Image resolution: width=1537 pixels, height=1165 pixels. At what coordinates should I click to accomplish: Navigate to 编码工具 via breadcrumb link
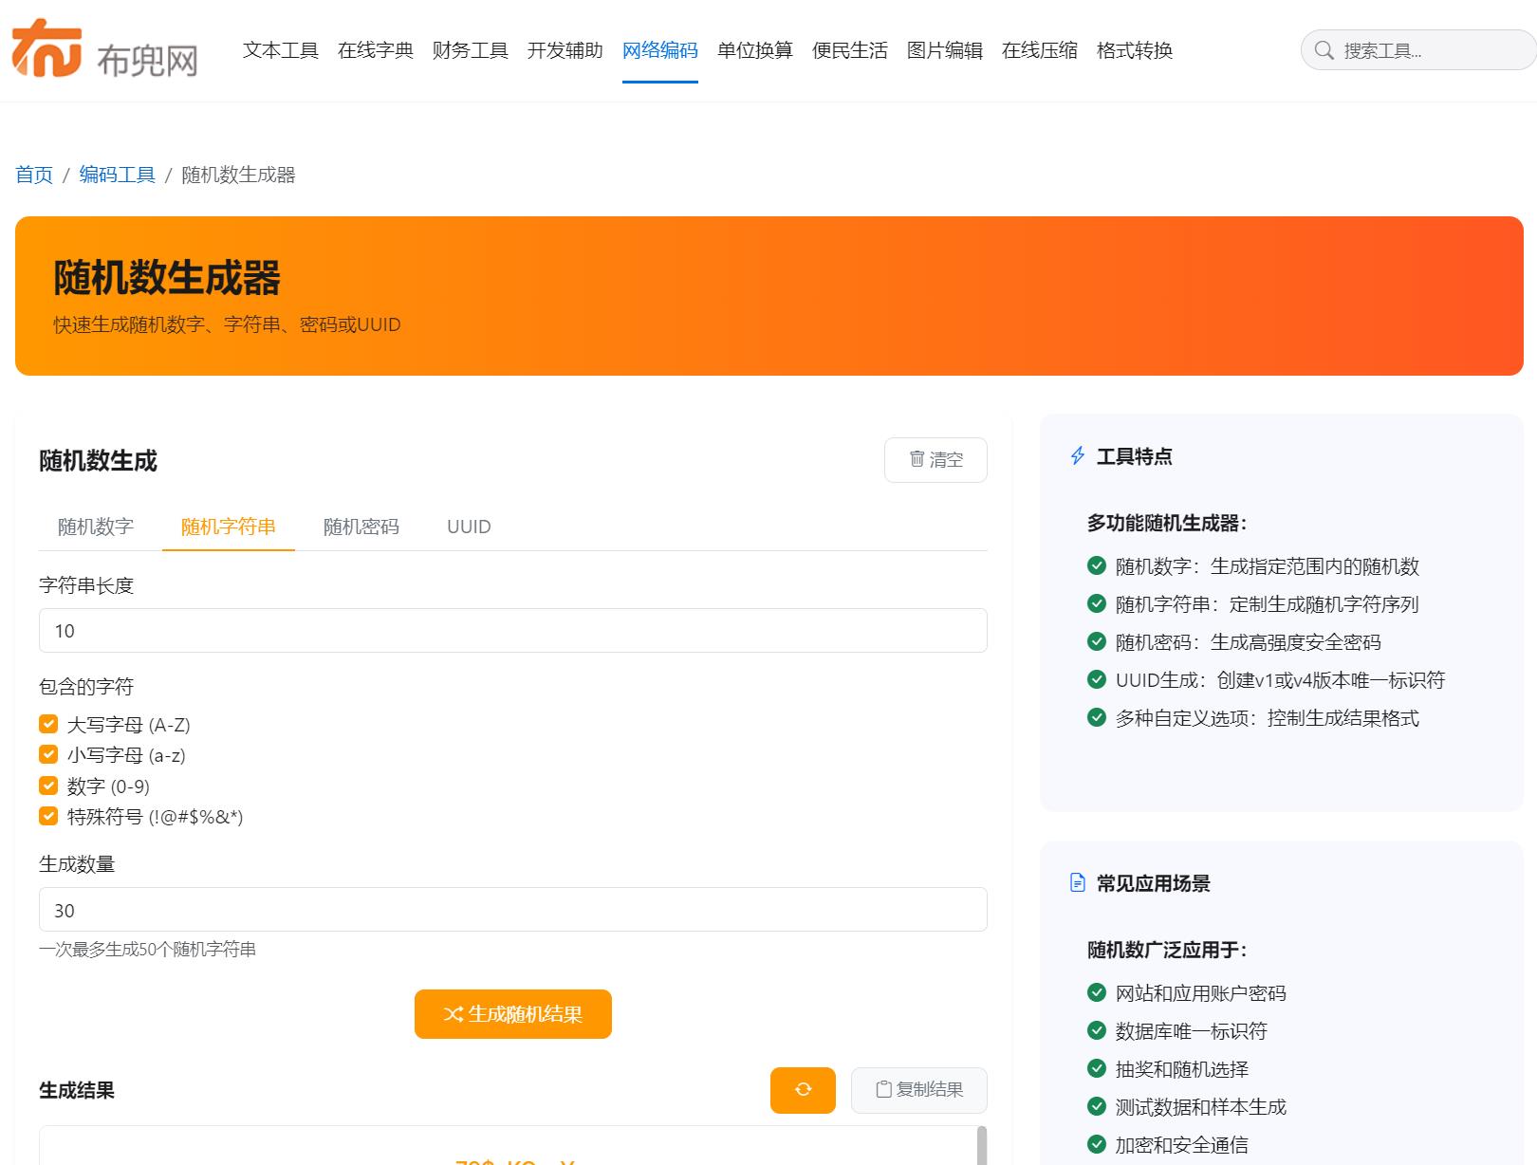(117, 175)
